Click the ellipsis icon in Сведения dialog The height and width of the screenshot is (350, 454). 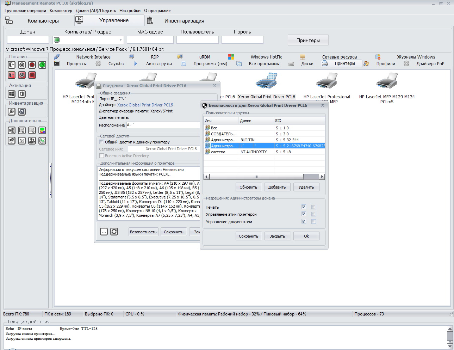[x=104, y=232]
